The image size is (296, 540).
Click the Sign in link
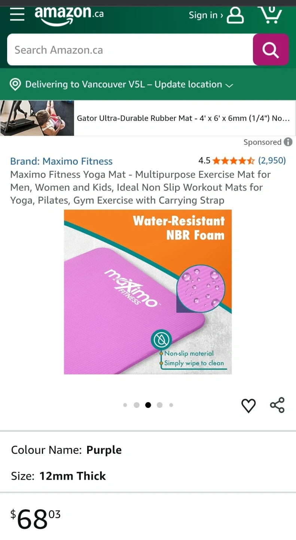pos(205,15)
